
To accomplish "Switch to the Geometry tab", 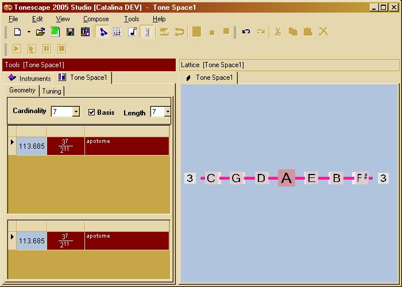I will pyautogui.click(x=22, y=91).
